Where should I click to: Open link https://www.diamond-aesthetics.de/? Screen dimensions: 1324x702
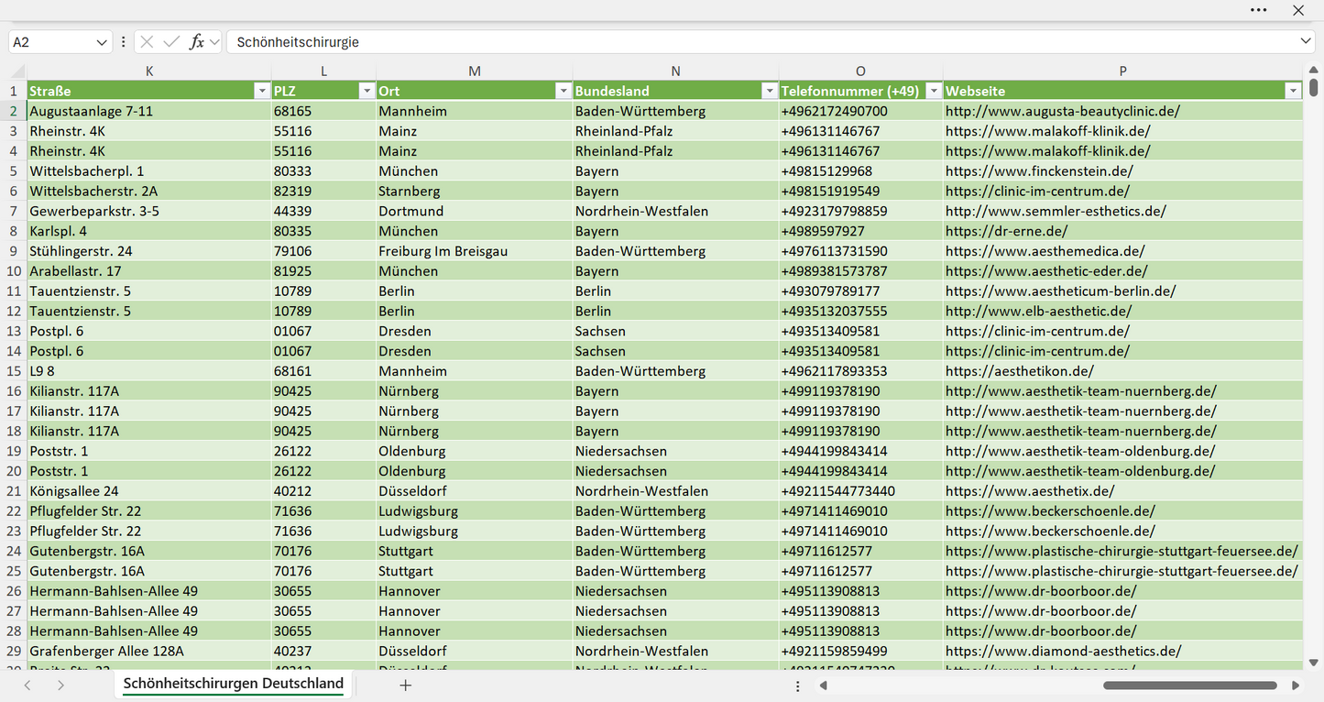1063,651
